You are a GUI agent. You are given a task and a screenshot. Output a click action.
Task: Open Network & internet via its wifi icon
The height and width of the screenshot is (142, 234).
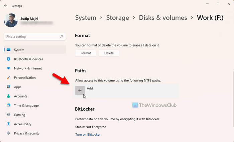tap(9, 68)
